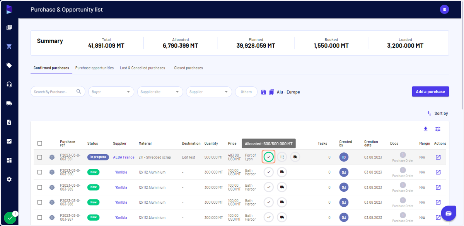Check the box for P2023-03-0-003-987
Image resolution: width=464 pixels, height=226 pixels.
[x=40, y=217]
